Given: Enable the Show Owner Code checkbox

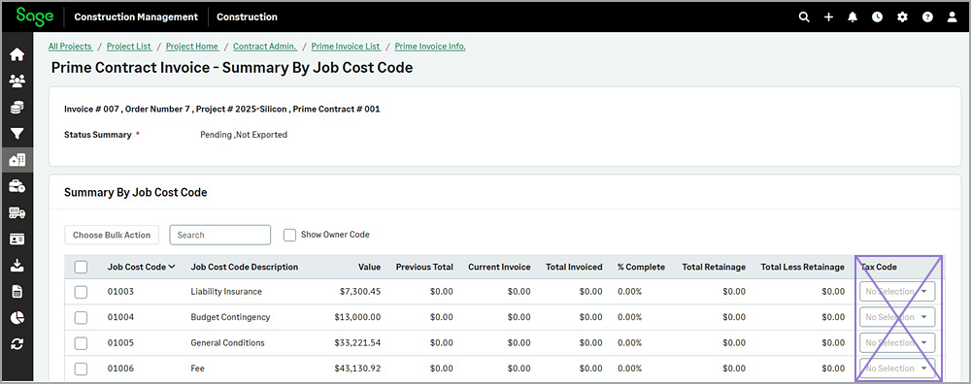Looking at the screenshot, I should (x=289, y=235).
